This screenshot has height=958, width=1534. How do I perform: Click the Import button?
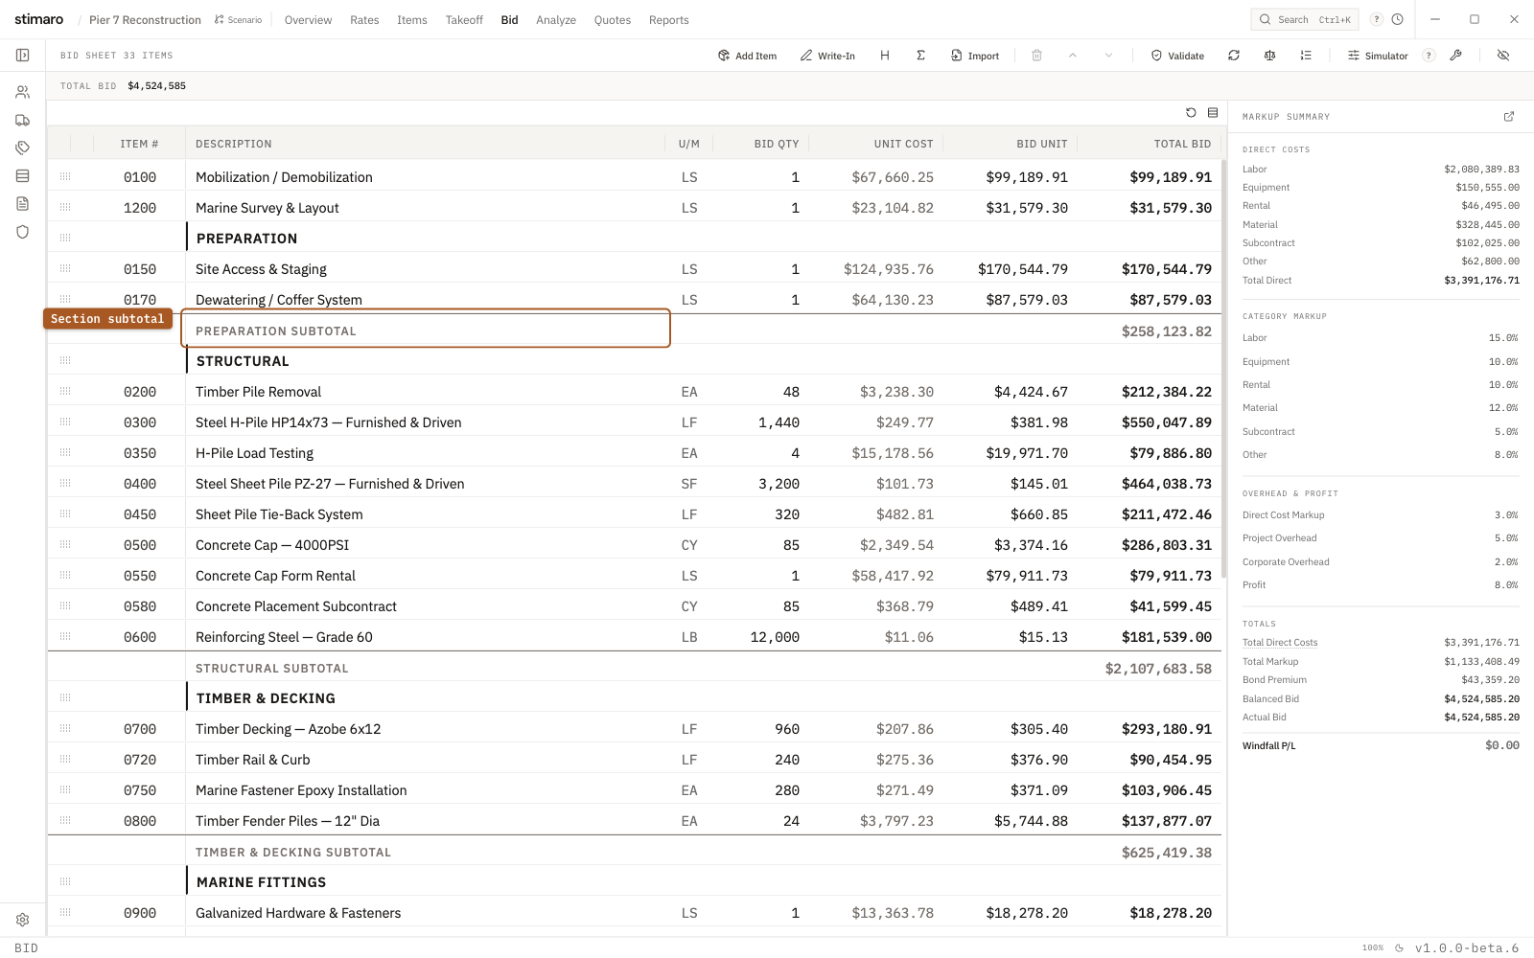975,56
